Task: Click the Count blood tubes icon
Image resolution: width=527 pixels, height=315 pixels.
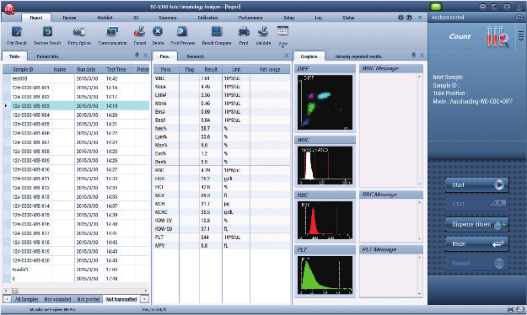Action: point(497,36)
